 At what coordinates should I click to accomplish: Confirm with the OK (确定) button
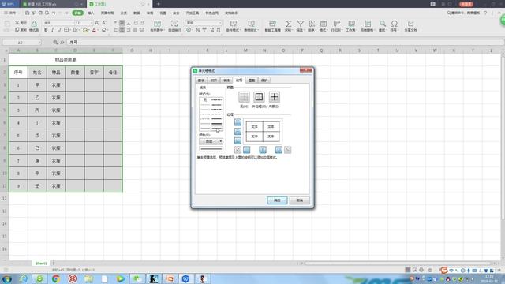point(277,200)
